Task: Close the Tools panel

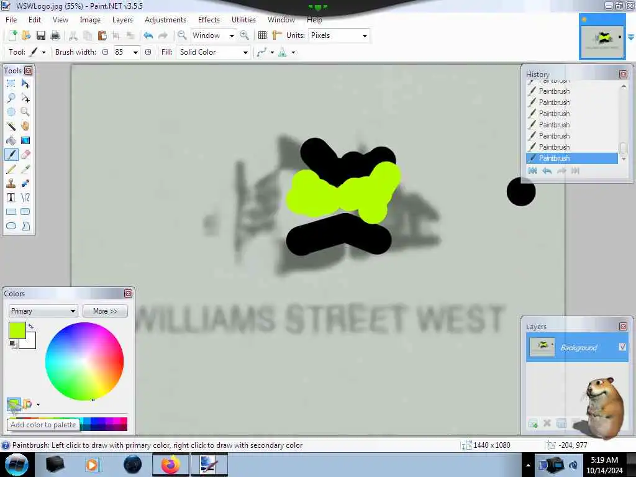Action: coord(28,71)
